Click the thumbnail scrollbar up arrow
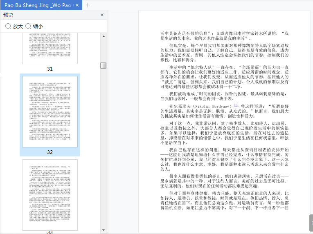 click(x=104, y=36)
